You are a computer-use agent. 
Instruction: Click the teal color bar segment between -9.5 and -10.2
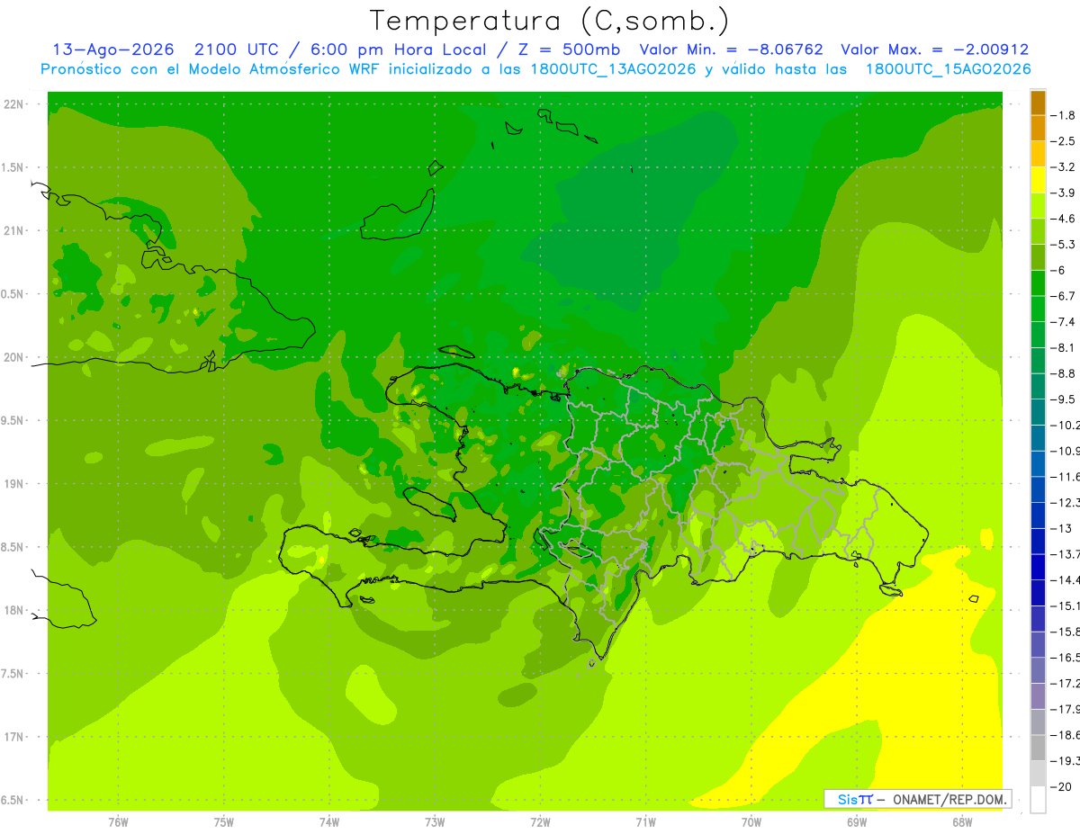[1038, 412]
